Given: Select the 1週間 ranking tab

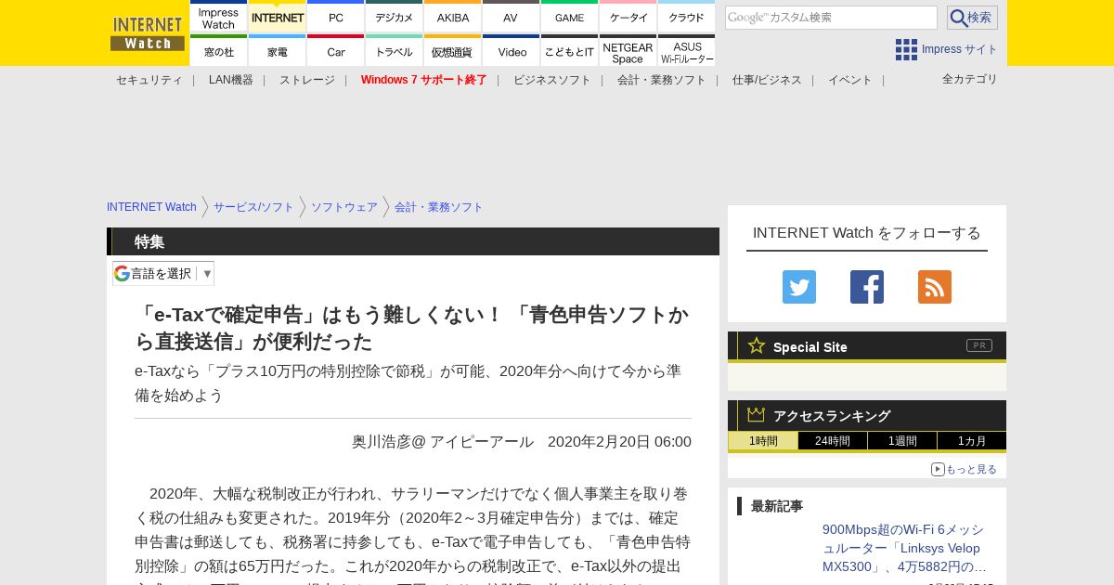Looking at the screenshot, I should tap(902, 441).
